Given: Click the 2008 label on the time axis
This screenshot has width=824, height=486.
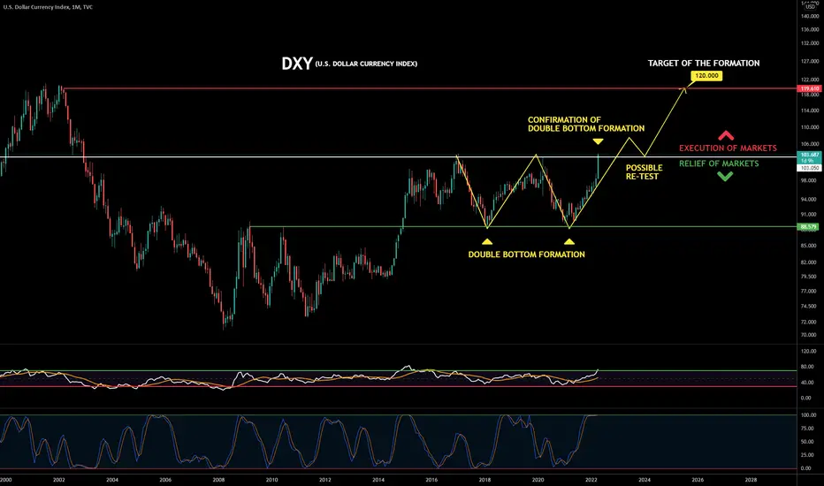Looking at the screenshot, I should (218, 480).
